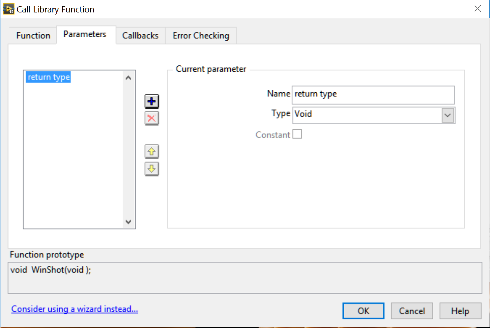Go to the Error Checking tab
The width and height of the screenshot is (490, 328).
click(201, 36)
